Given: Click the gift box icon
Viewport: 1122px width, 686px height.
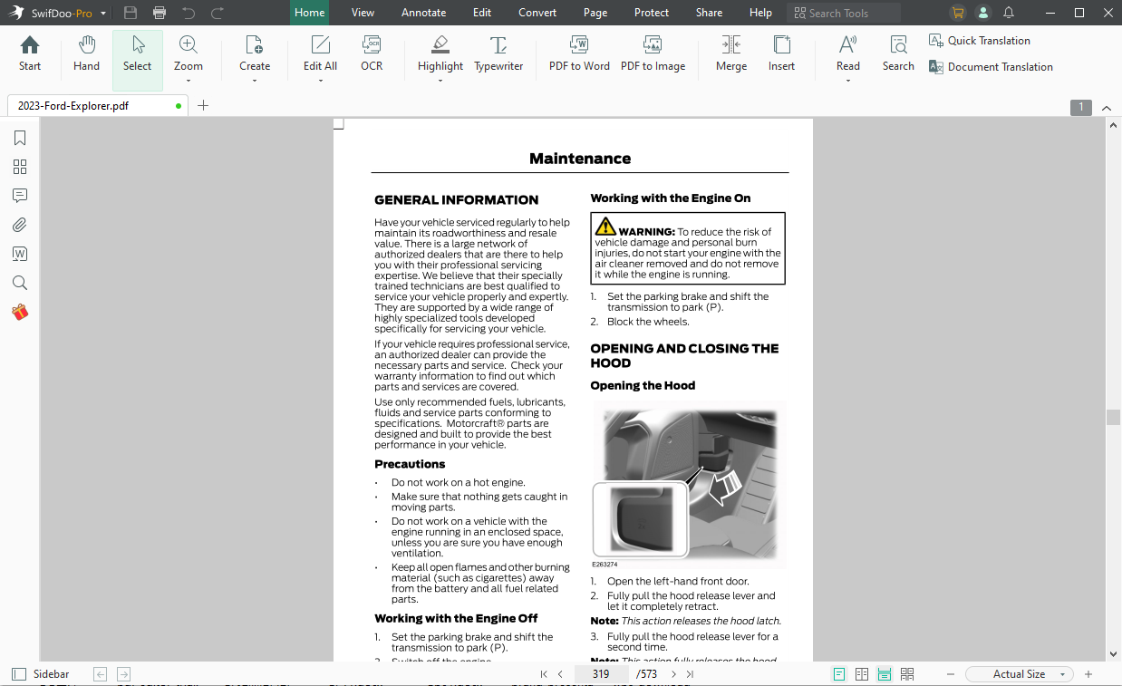Looking at the screenshot, I should pyautogui.click(x=20, y=312).
